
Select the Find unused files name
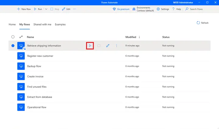(37, 87)
